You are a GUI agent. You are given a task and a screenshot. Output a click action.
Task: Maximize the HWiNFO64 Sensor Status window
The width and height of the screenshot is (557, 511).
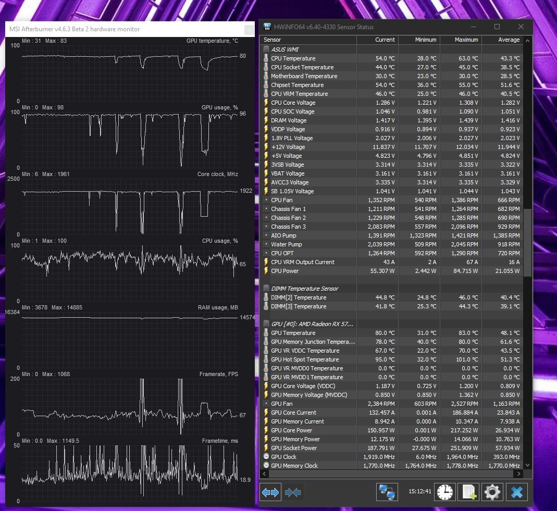(x=497, y=27)
